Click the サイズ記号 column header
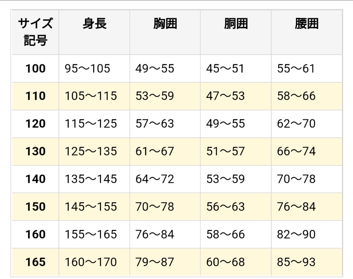The height and width of the screenshot is (279, 353). (36, 32)
